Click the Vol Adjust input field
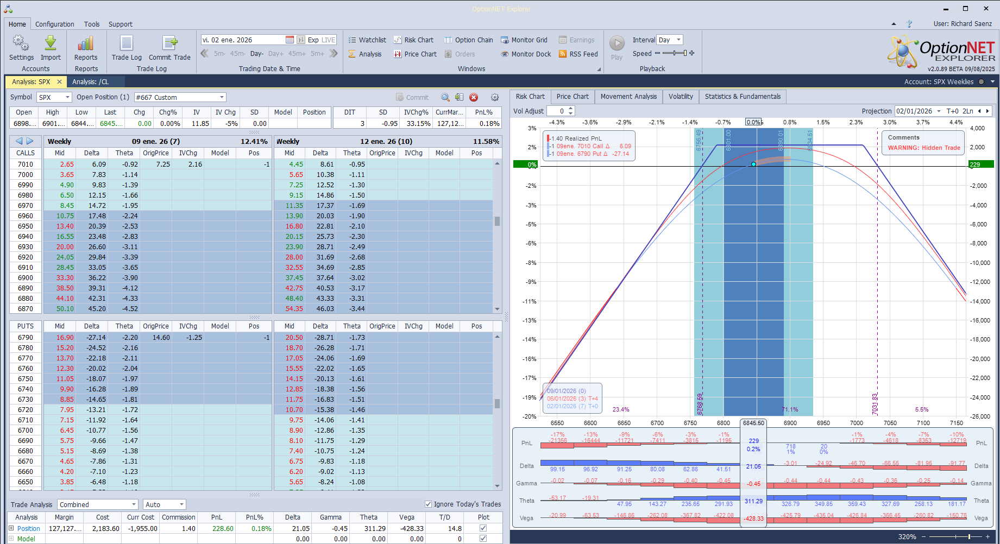Viewport: 1000px width, 544px height. click(x=556, y=111)
